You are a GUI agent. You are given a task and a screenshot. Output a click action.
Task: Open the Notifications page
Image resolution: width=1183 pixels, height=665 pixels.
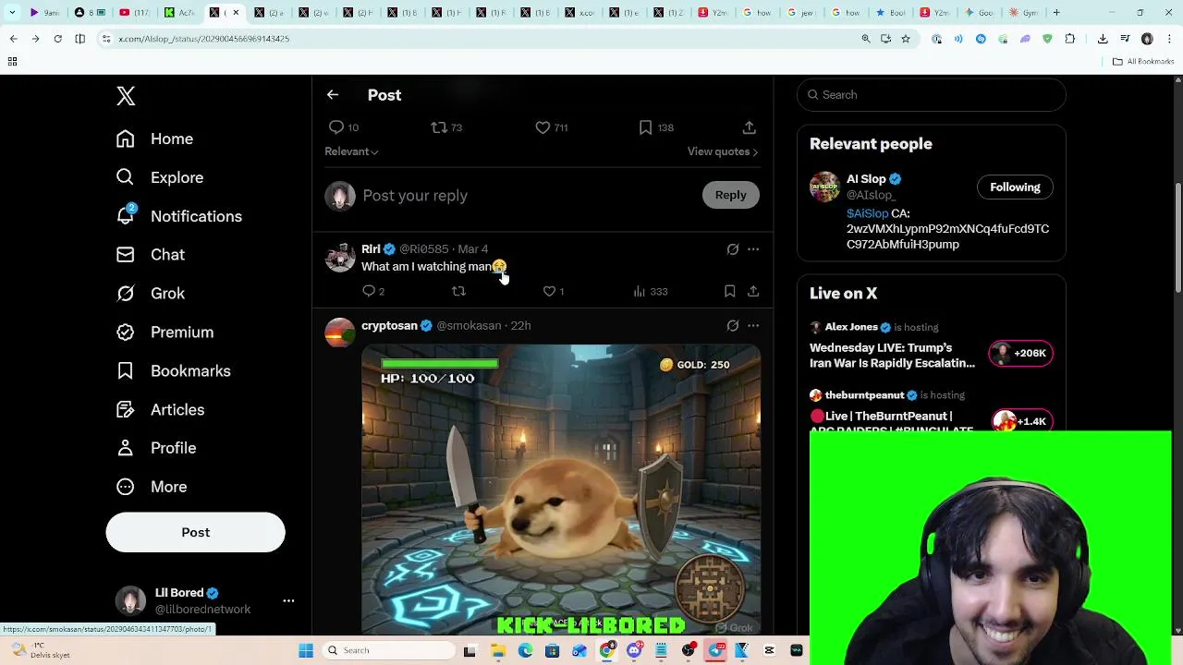[179, 216]
